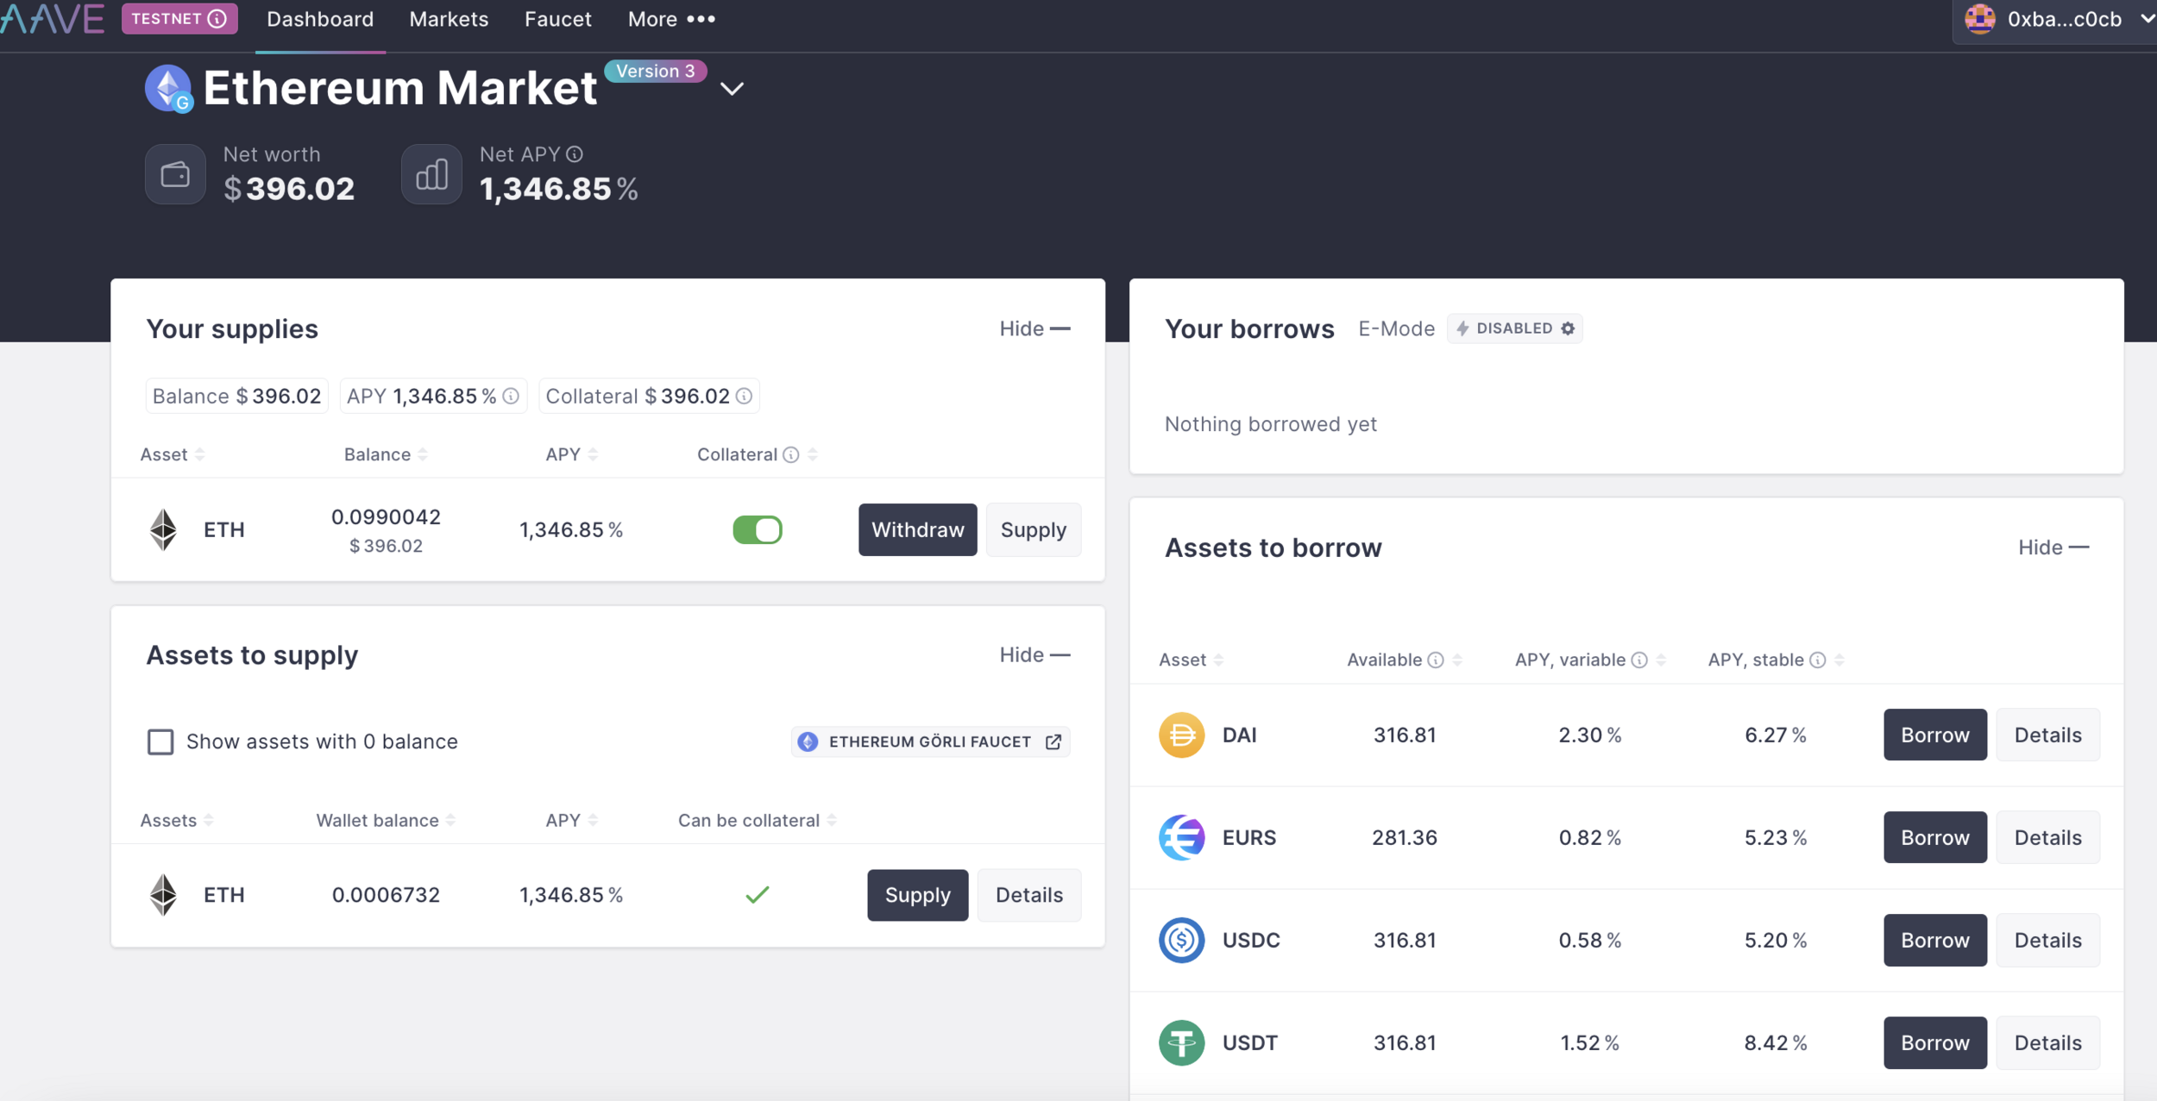
Task: Open E-Mode settings gear icon
Action: (x=1568, y=328)
